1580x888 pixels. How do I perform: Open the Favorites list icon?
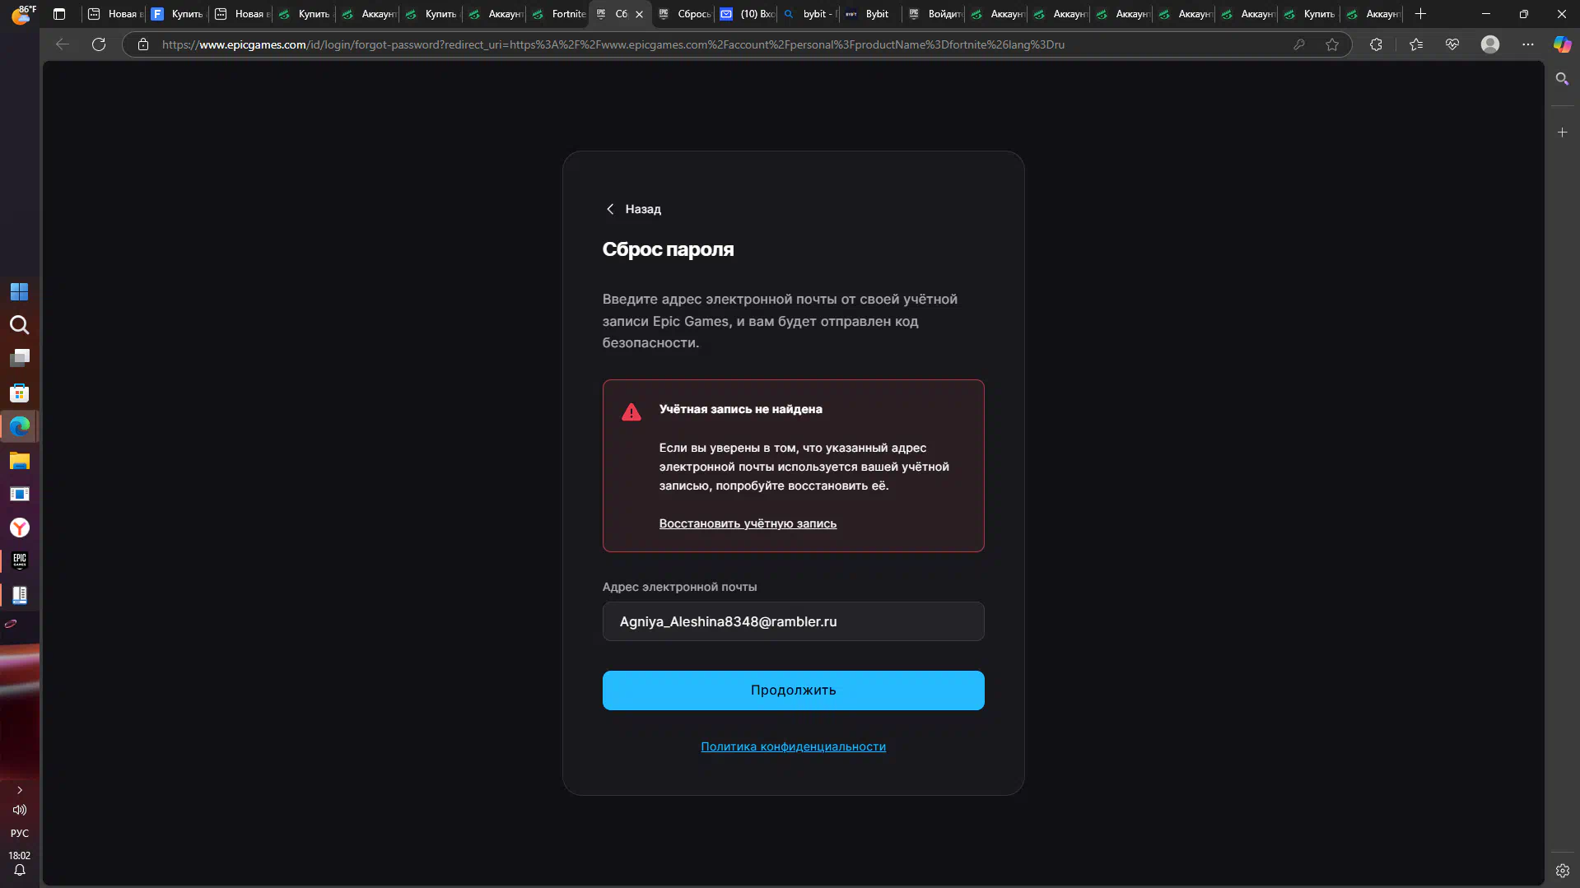1416,44
